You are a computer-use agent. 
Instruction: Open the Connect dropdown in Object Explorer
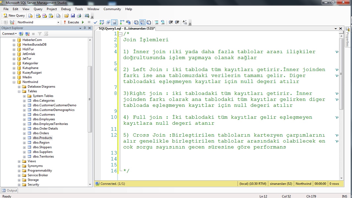(x=9, y=34)
